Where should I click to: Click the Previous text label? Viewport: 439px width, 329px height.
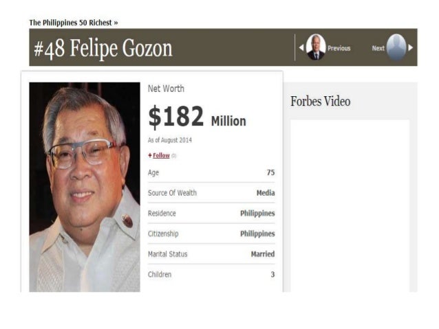pos(339,48)
